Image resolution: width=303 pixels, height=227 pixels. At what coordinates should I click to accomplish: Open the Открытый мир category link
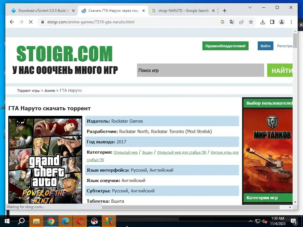[x=125, y=153]
